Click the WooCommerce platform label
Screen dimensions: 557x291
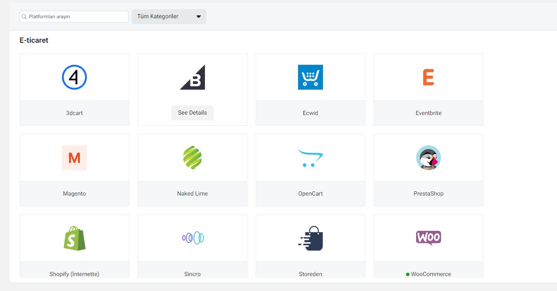[x=431, y=274]
